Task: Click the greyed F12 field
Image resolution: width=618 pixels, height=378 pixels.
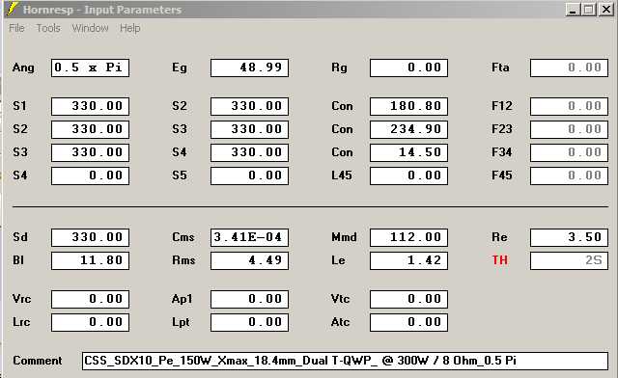Action: click(x=569, y=106)
